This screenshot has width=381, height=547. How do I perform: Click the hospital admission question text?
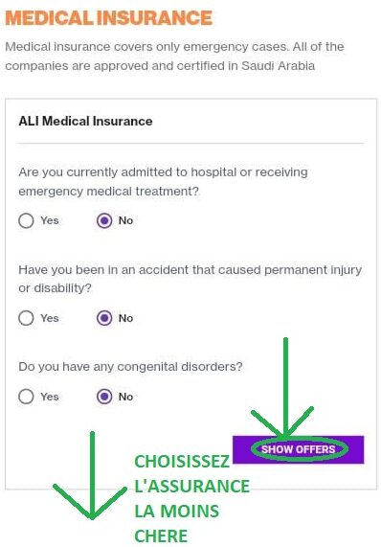pyautogui.click(x=163, y=181)
